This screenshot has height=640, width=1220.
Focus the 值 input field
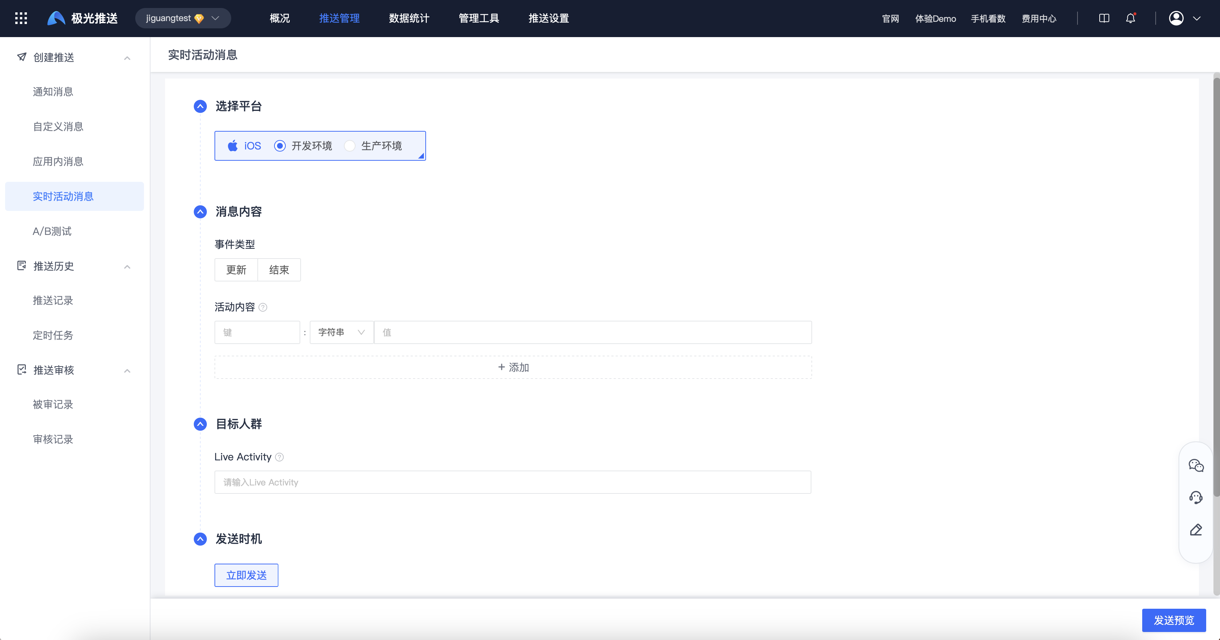click(593, 333)
